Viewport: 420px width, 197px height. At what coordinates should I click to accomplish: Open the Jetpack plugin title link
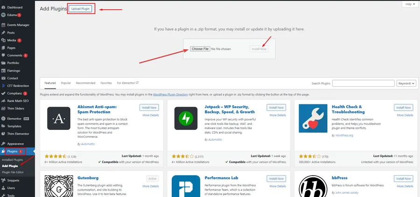point(230,109)
